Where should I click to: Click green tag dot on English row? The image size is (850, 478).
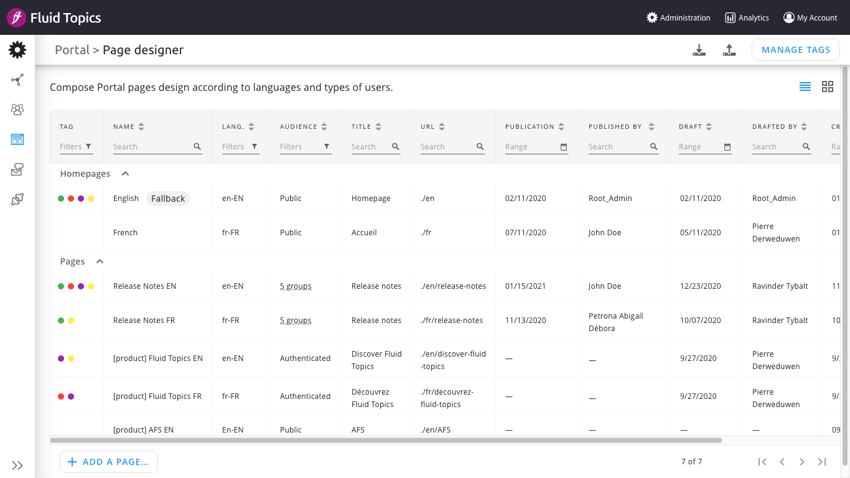[61, 199]
